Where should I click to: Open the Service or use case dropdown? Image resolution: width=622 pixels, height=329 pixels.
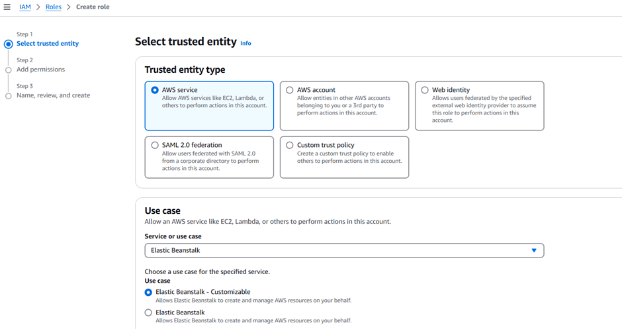[344, 250]
